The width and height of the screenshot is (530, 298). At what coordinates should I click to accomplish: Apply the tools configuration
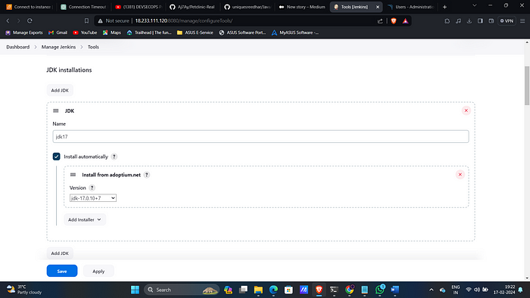coord(98,271)
